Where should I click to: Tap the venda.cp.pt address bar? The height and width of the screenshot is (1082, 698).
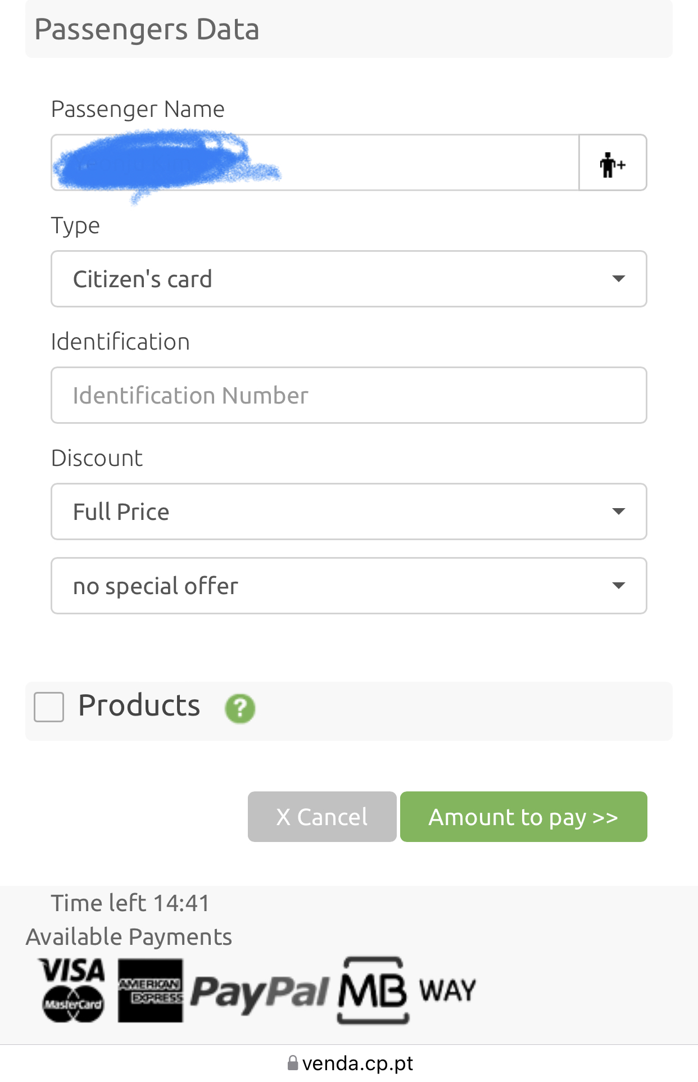(x=357, y=1063)
